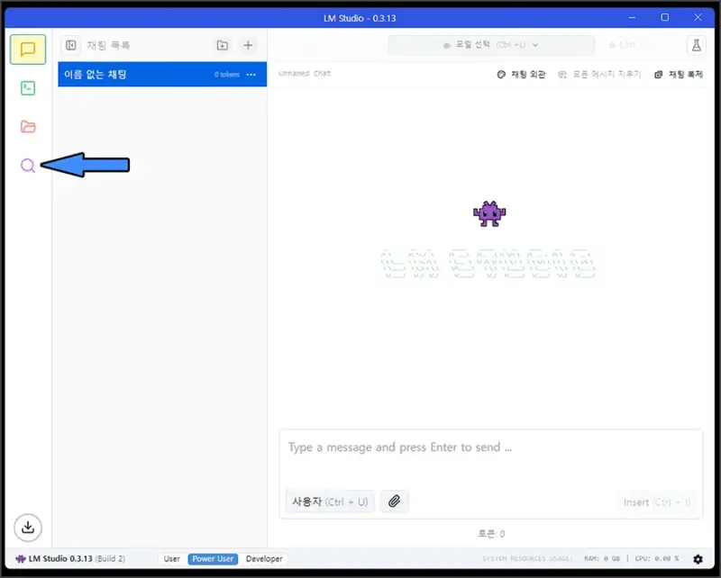Click the 토큰: 0 counter
721x578 pixels.
(x=491, y=534)
